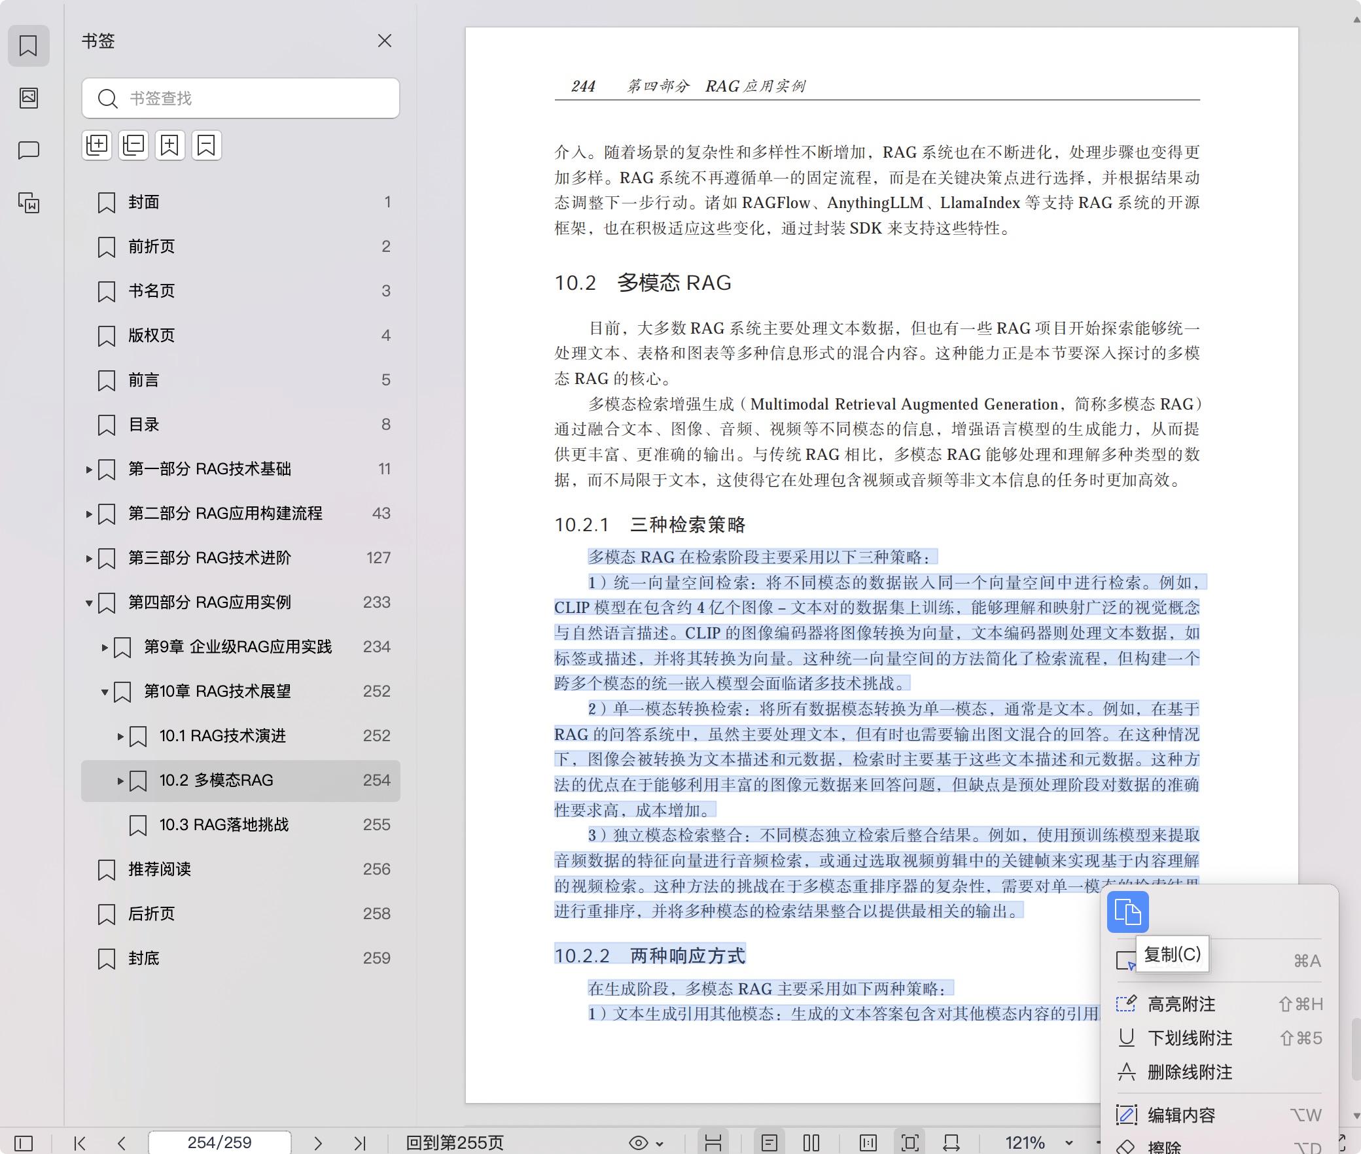Open 10.3 RAG落地挑战 bookmark

coord(224,825)
